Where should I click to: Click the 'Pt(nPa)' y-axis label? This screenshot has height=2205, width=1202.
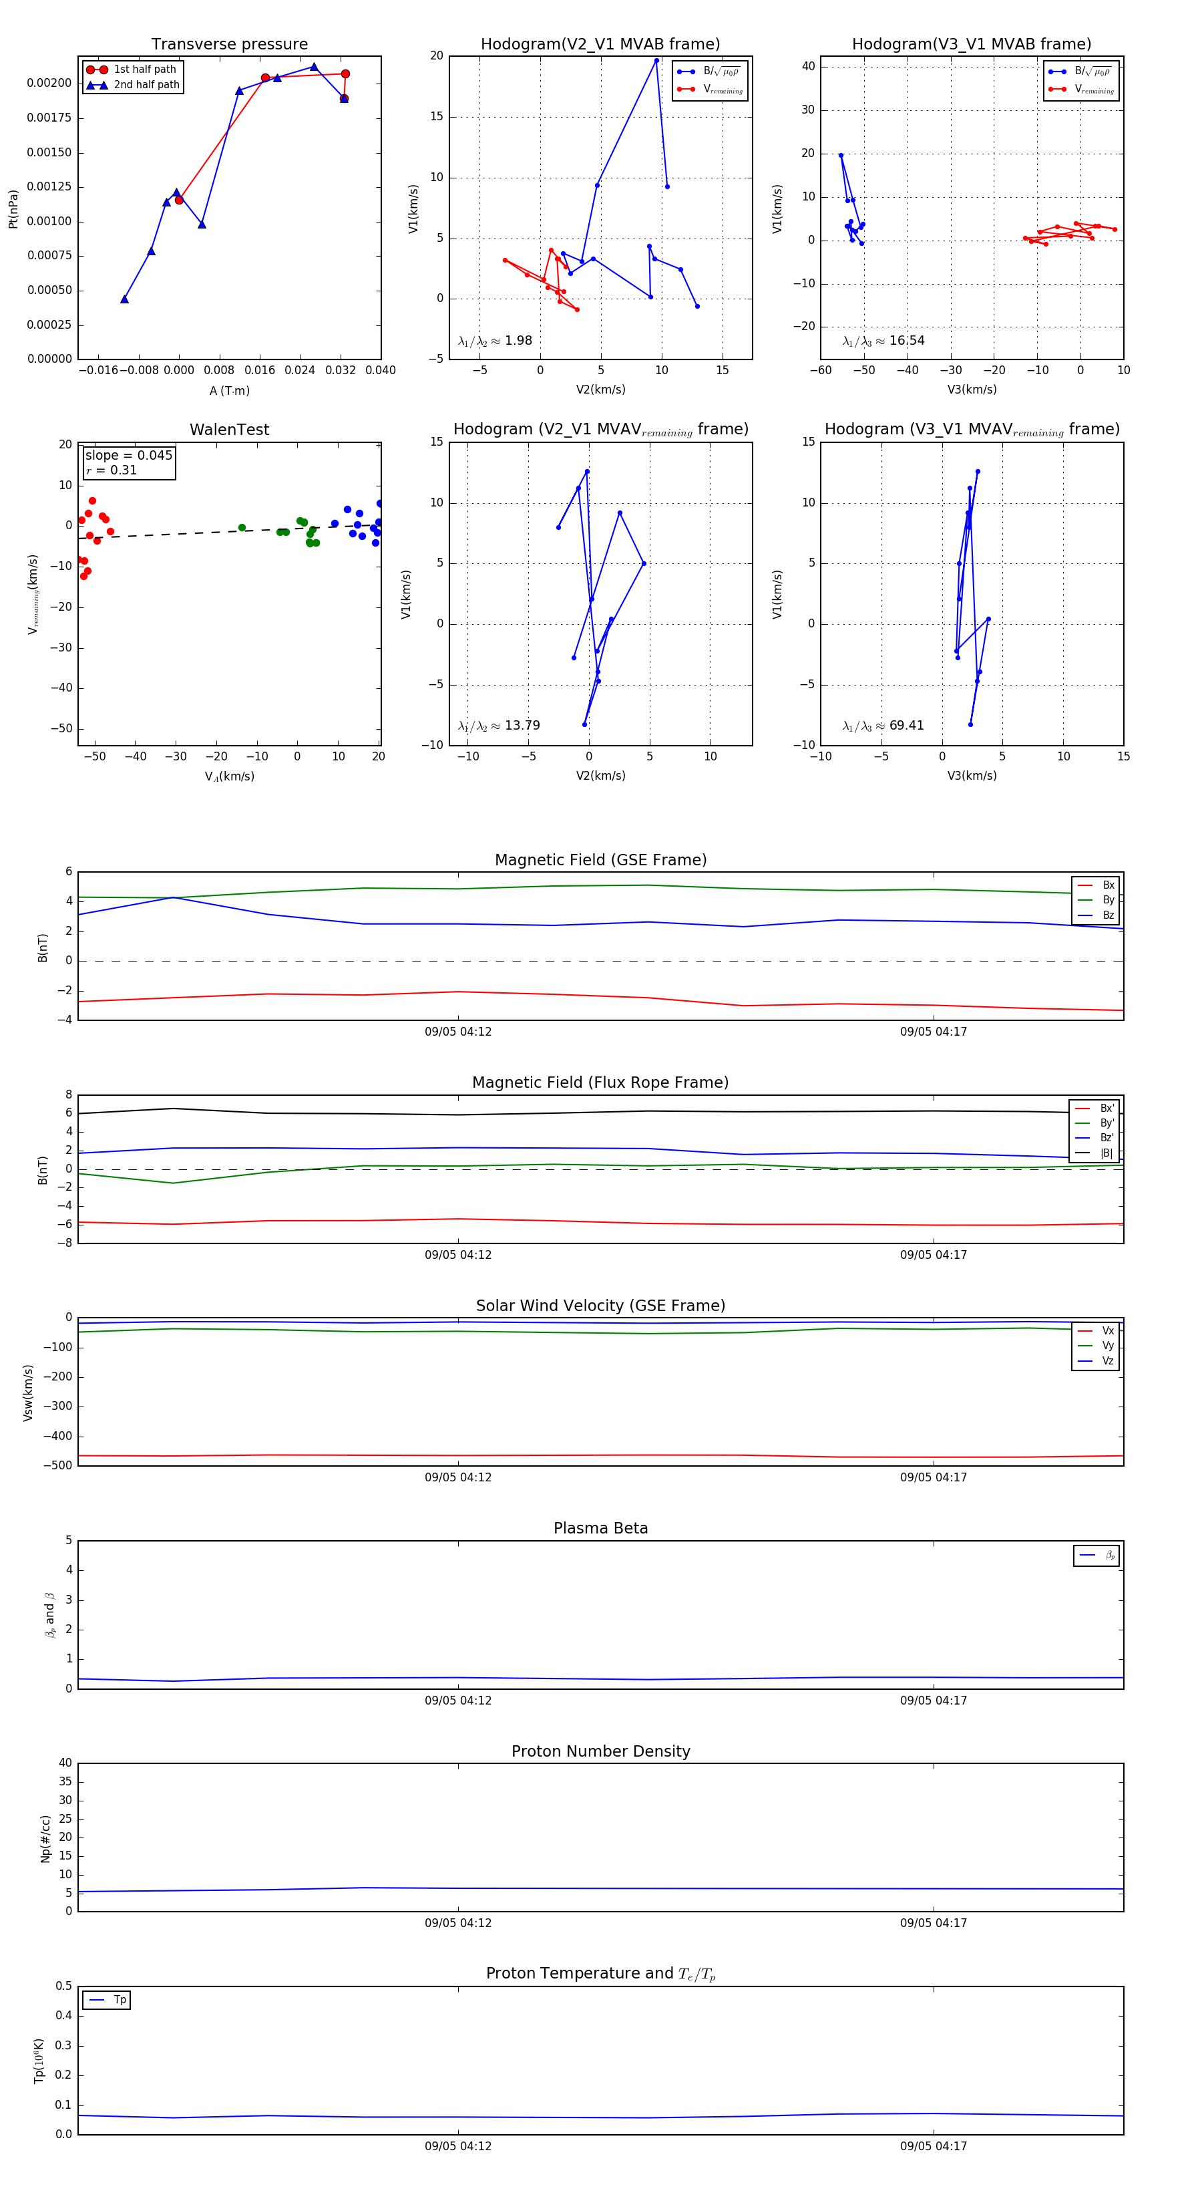point(13,209)
